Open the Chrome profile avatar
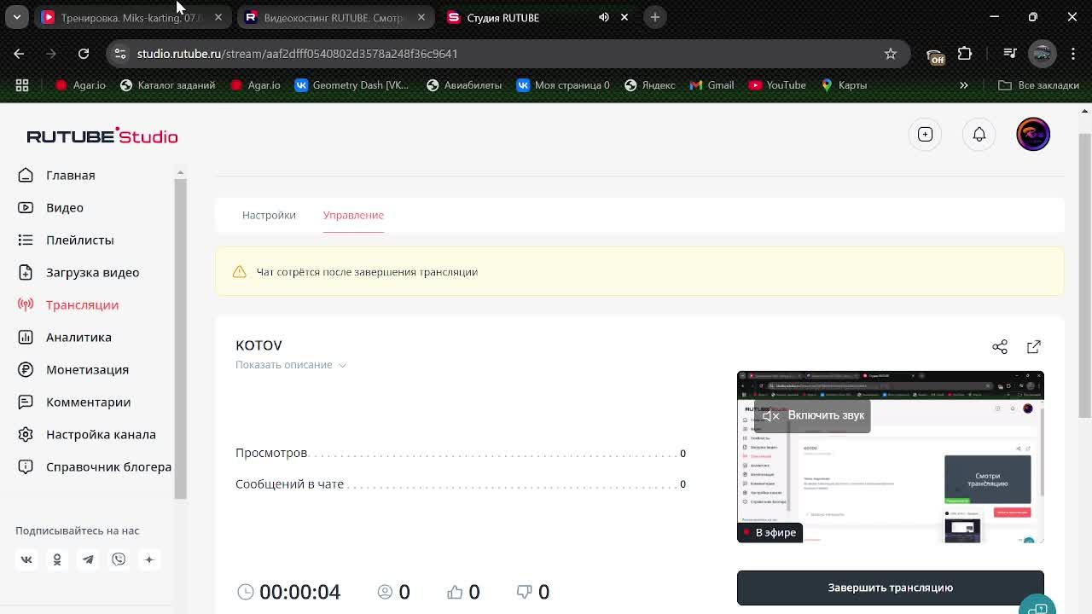The height and width of the screenshot is (614, 1092). pos(1042,54)
